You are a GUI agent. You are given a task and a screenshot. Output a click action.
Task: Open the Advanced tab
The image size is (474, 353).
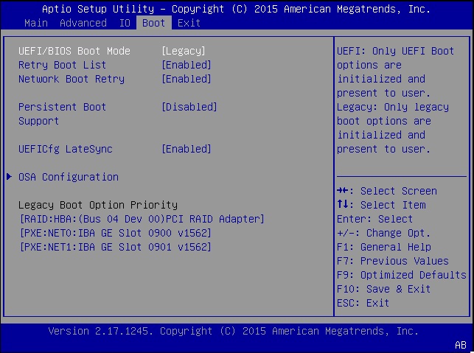[x=83, y=23]
